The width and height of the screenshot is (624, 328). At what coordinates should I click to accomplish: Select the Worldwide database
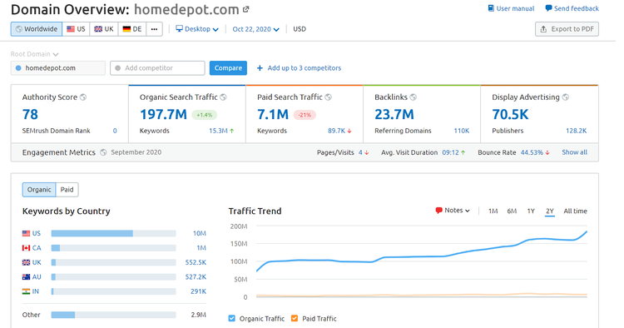(37, 29)
